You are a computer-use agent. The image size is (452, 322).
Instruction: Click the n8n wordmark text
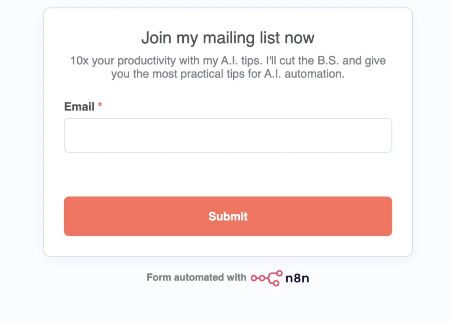tap(297, 278)
